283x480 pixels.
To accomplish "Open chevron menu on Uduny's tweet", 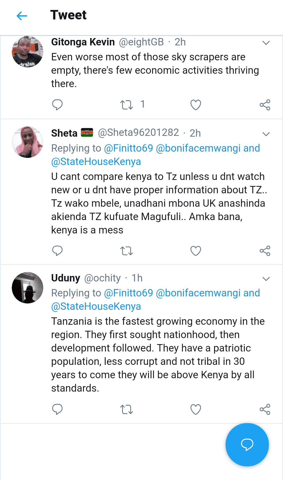I will point(266,279).
